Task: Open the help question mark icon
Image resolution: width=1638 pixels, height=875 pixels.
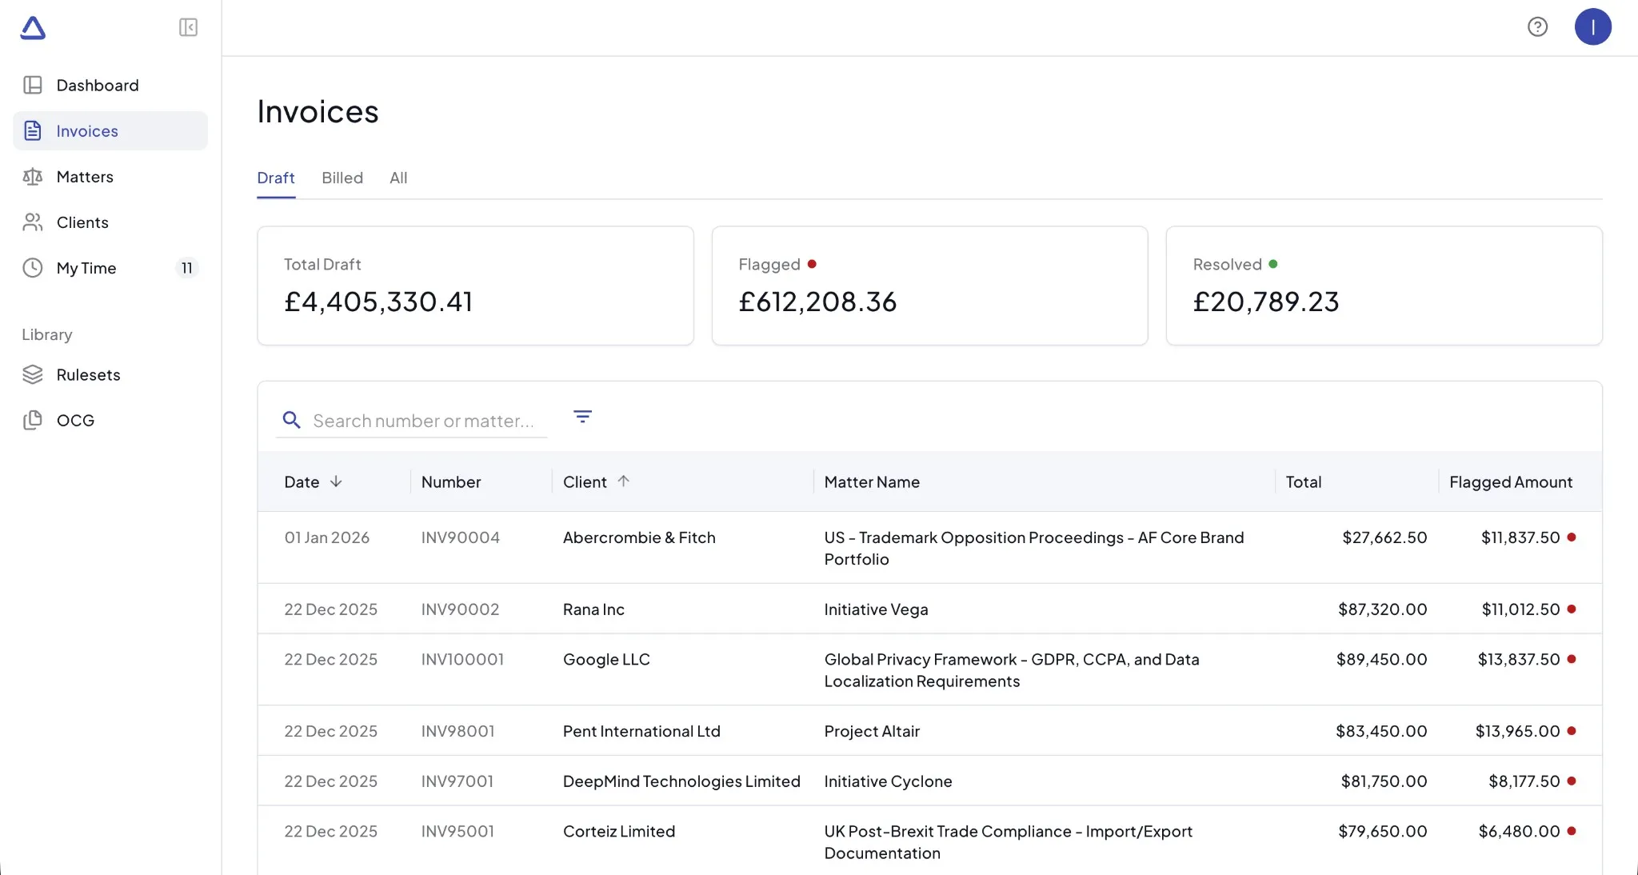Action: pos(1537,27)
